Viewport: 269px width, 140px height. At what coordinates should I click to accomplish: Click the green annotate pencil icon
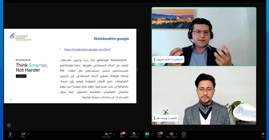[x=9, y=125]
